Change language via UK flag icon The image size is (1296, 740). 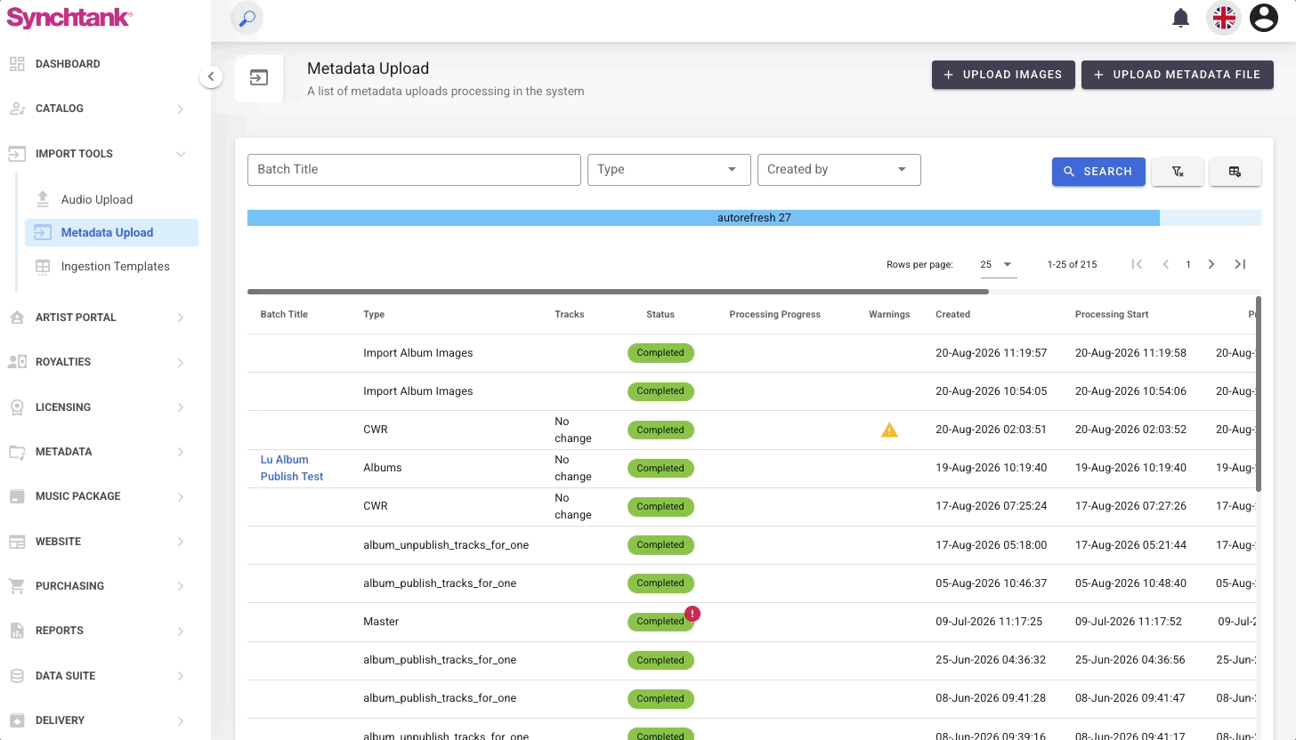coord(1224,18)
